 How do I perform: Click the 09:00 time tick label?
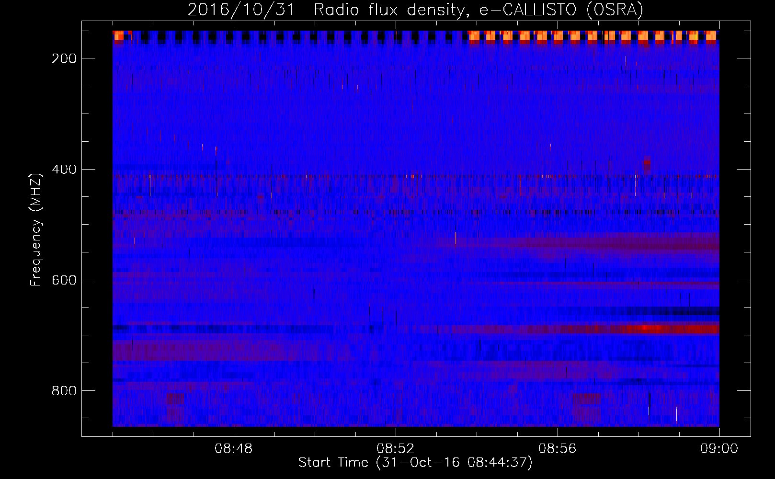719,449
